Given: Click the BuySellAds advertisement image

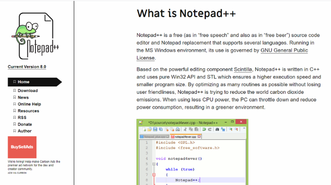Looking at the screenshot, I should tap(22, 147).
